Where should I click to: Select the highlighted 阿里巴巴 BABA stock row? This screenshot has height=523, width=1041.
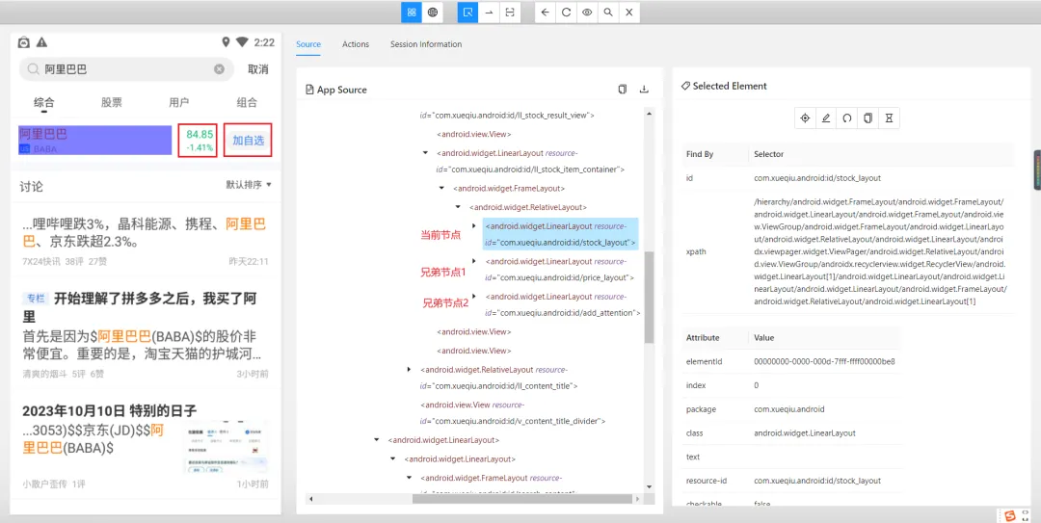point(96,140)
